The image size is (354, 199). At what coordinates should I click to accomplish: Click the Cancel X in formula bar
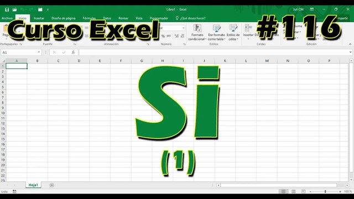(x=54, y=53)
